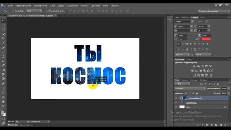Delete layer with the trash icon
The height and width of the screenshot is (130, 231).
click(225, 125)
